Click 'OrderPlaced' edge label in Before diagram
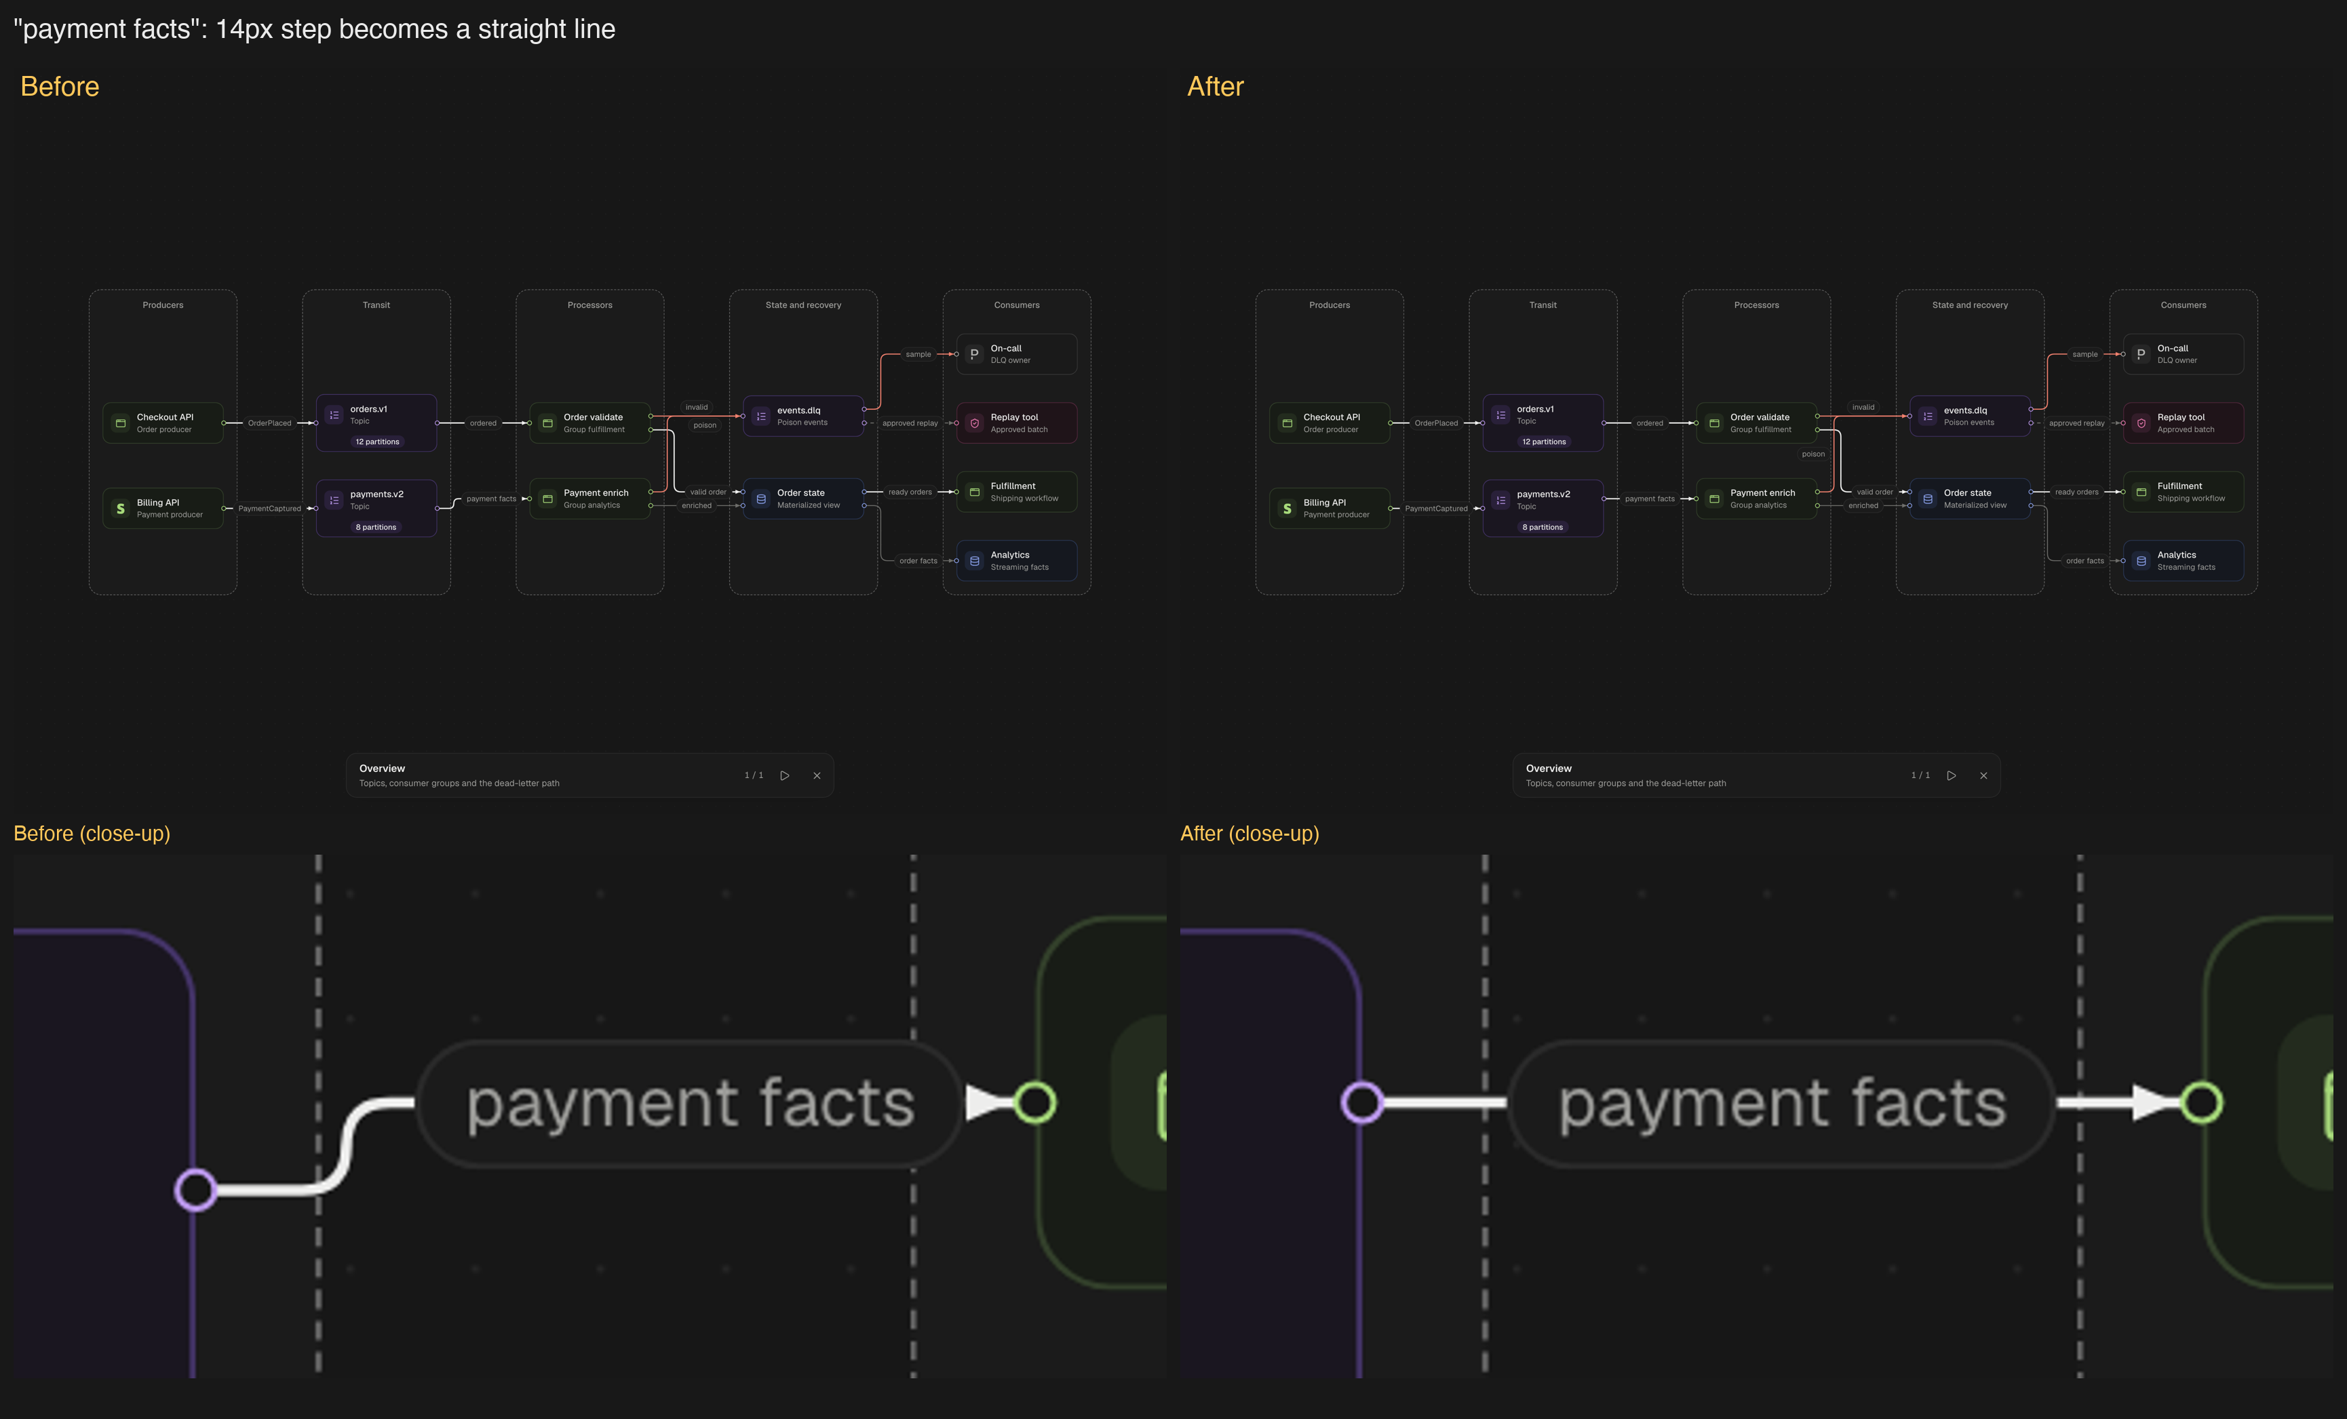The height and width of the screenshot is (1419, 2347). [269, 423]
